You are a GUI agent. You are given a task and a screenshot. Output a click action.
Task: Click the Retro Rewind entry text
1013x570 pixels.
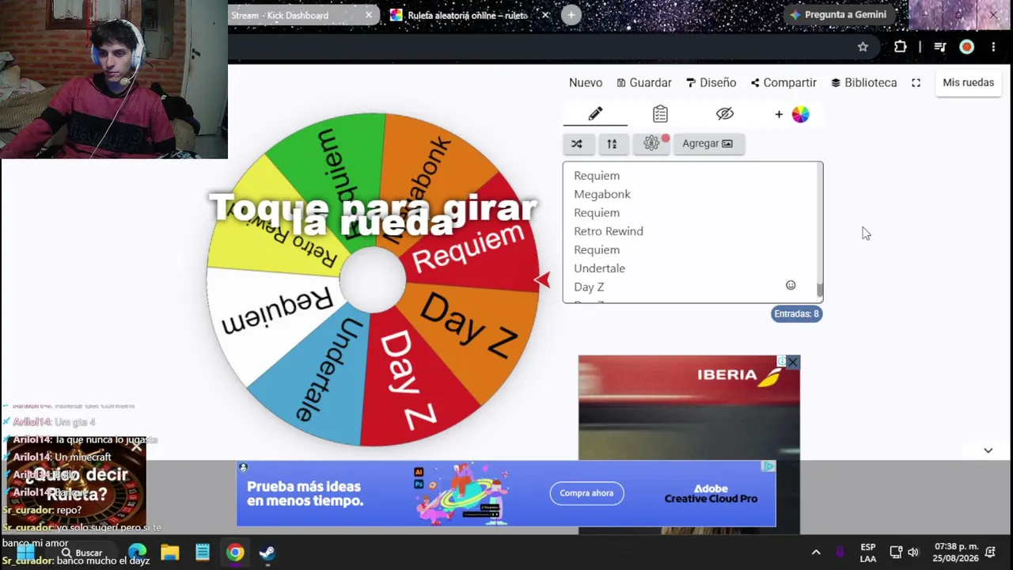[x=609, y=231]
